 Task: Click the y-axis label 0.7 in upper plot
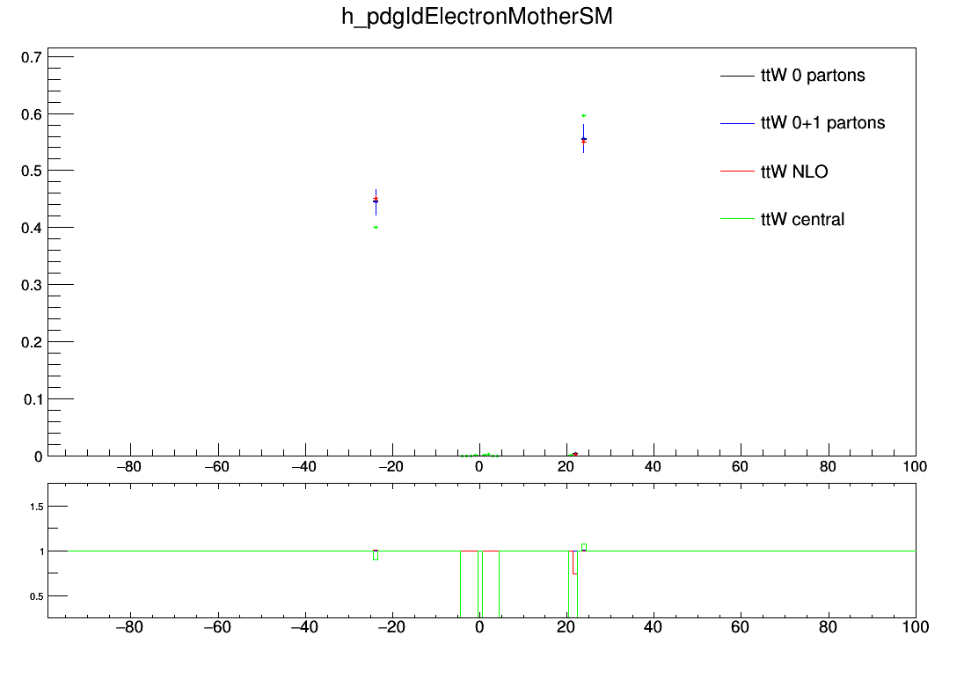click(32, 57)
